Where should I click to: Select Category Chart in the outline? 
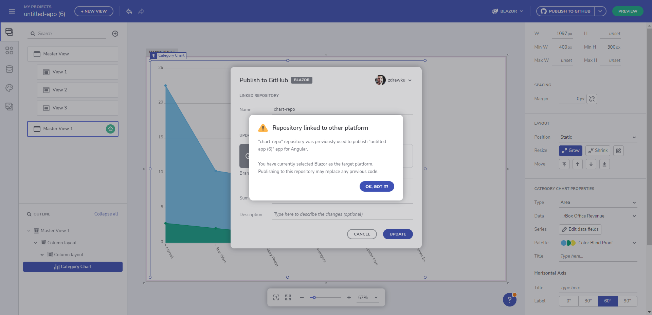(73, 267)
